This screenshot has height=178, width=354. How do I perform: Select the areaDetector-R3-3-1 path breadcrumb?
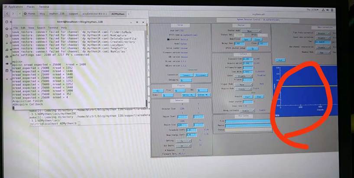tap(94, 14)
